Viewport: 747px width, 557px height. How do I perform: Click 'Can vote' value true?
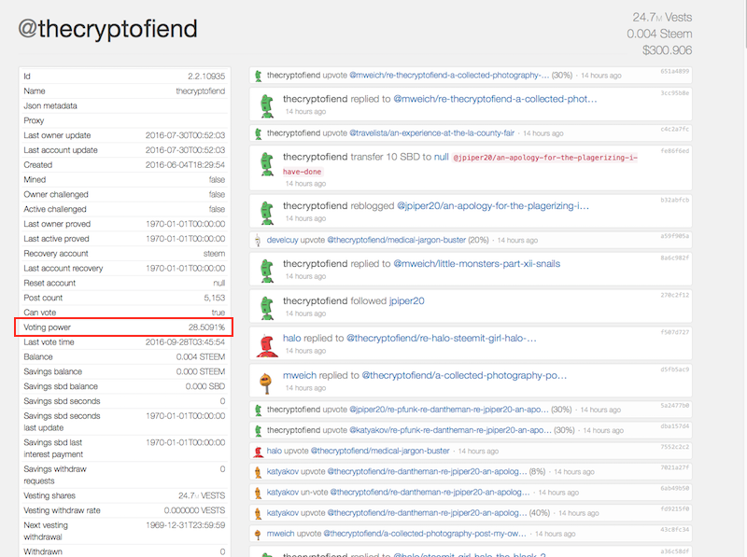pos(218,313)
